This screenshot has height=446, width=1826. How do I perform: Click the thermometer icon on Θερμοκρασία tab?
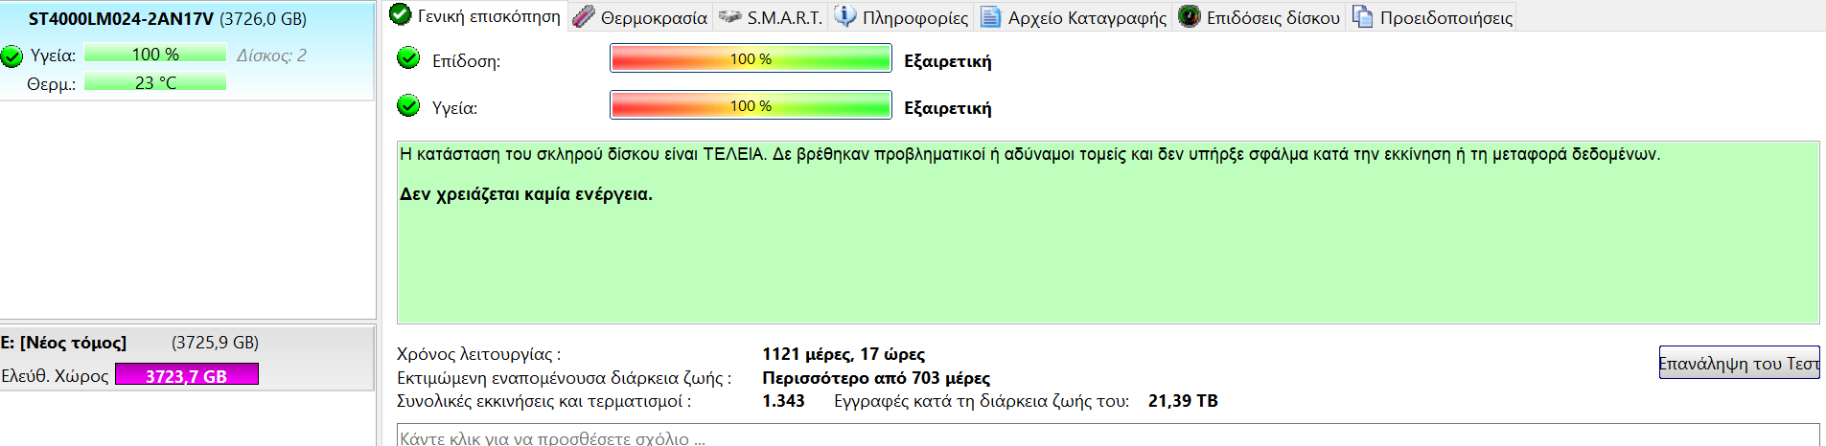point(583,16)
